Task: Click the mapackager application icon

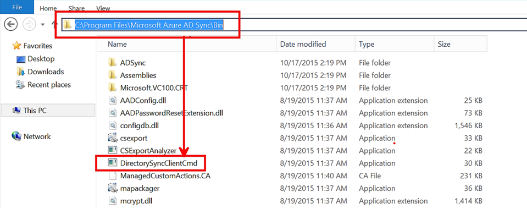Action: pyautogui.click(x=112, y=188)
